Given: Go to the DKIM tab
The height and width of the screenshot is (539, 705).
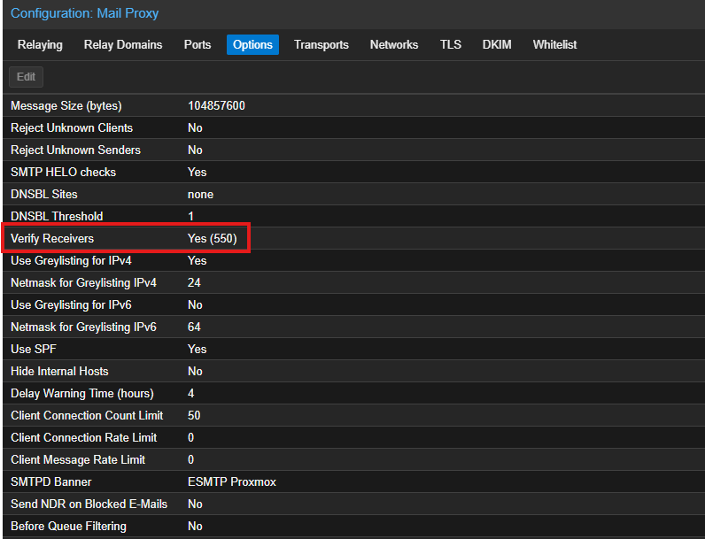Looking at the screenshot, I should click(x=497, y=44).
